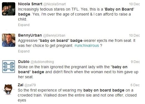The width and height of the screenshot is (145, 104).
Task: Visit the @dublonothing handle
Action: (x=42, y=62)
